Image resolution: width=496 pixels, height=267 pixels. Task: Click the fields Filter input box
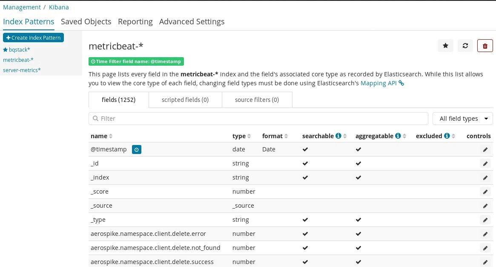tap(258, 119)
